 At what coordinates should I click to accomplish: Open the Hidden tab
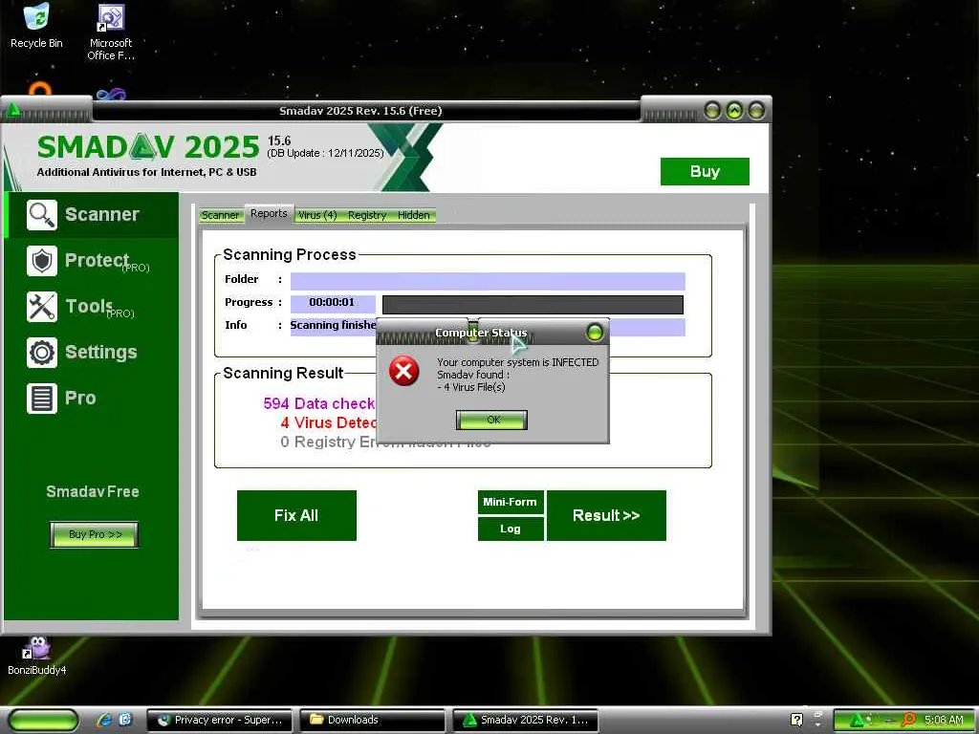pyautogui.click(x=414, y=215)
